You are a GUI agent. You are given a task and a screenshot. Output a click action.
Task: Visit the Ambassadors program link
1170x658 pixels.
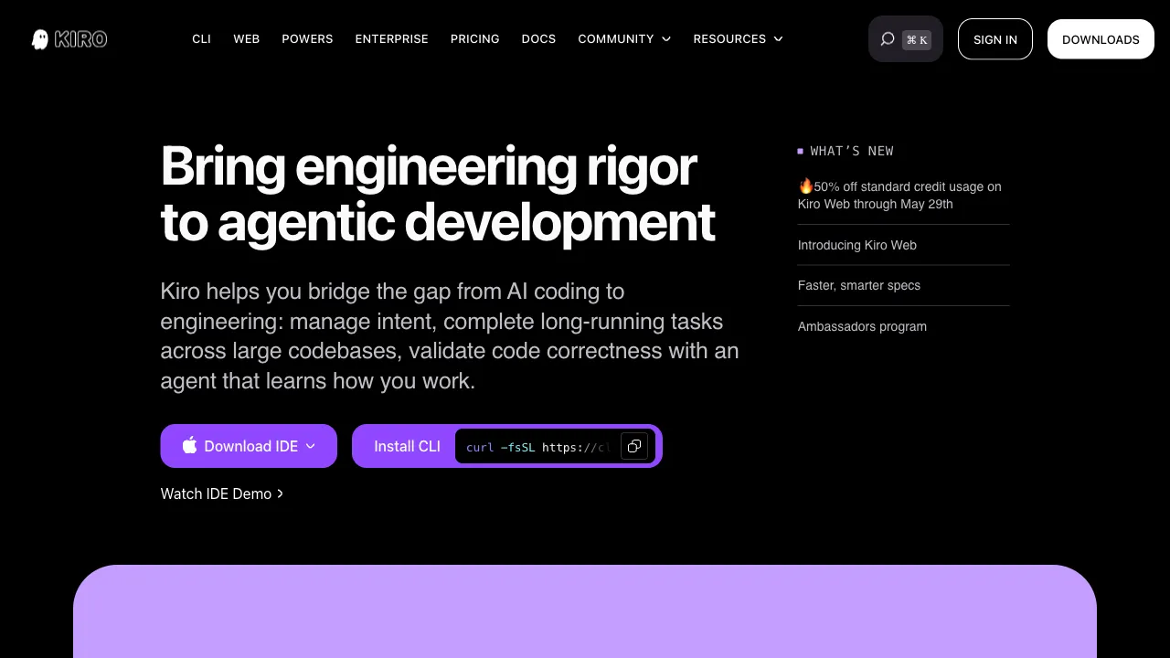click(862, 326)
